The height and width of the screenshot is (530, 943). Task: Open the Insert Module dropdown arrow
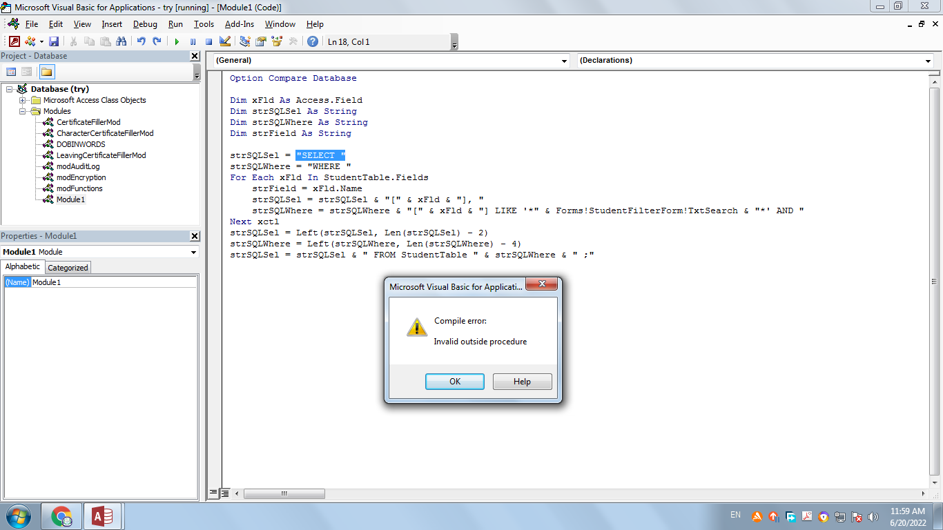pyautogui.click(x=41, y=42)
